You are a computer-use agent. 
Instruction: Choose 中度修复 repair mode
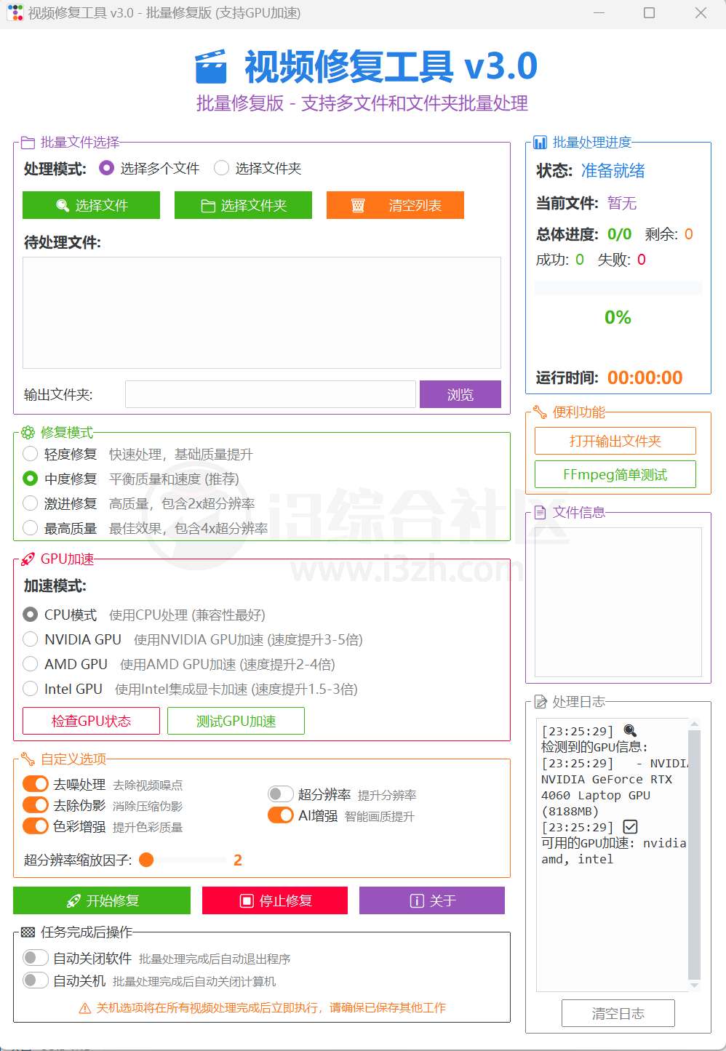(31, 479)
